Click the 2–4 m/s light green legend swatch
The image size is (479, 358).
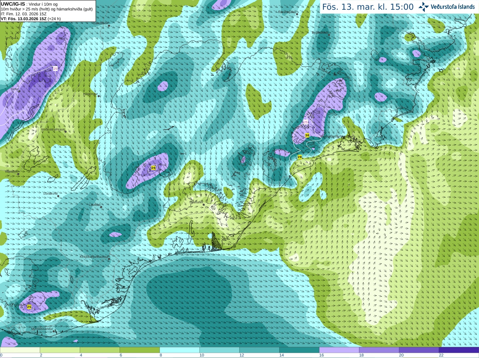(x=60, y=350)
